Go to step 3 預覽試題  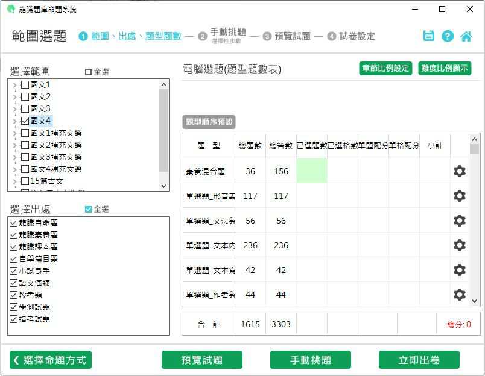click(287, 36)
